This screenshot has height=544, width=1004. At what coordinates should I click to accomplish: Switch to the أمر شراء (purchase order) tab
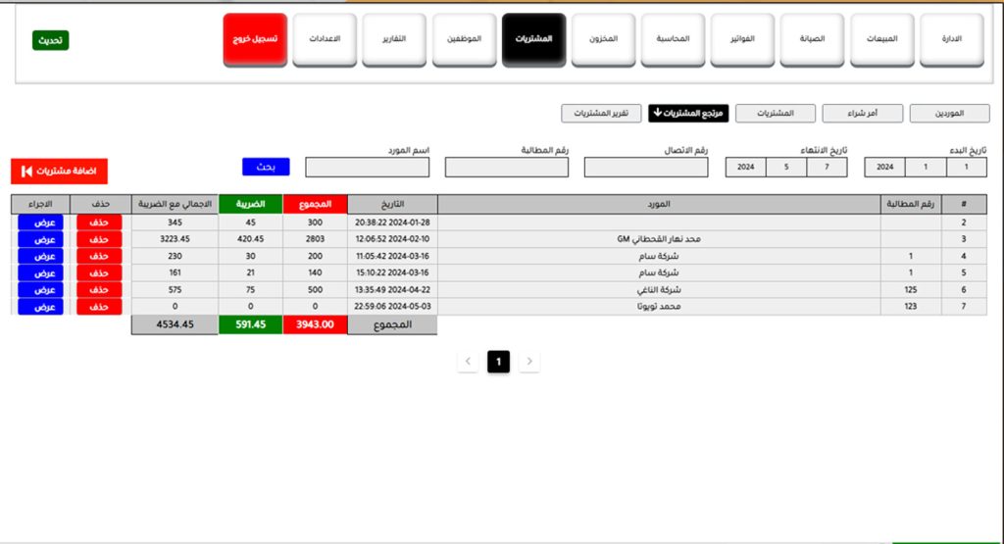862,114
